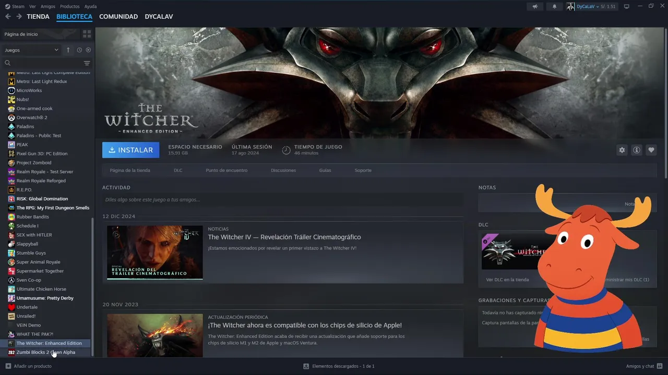Open Página de la tienda tab

130,170
